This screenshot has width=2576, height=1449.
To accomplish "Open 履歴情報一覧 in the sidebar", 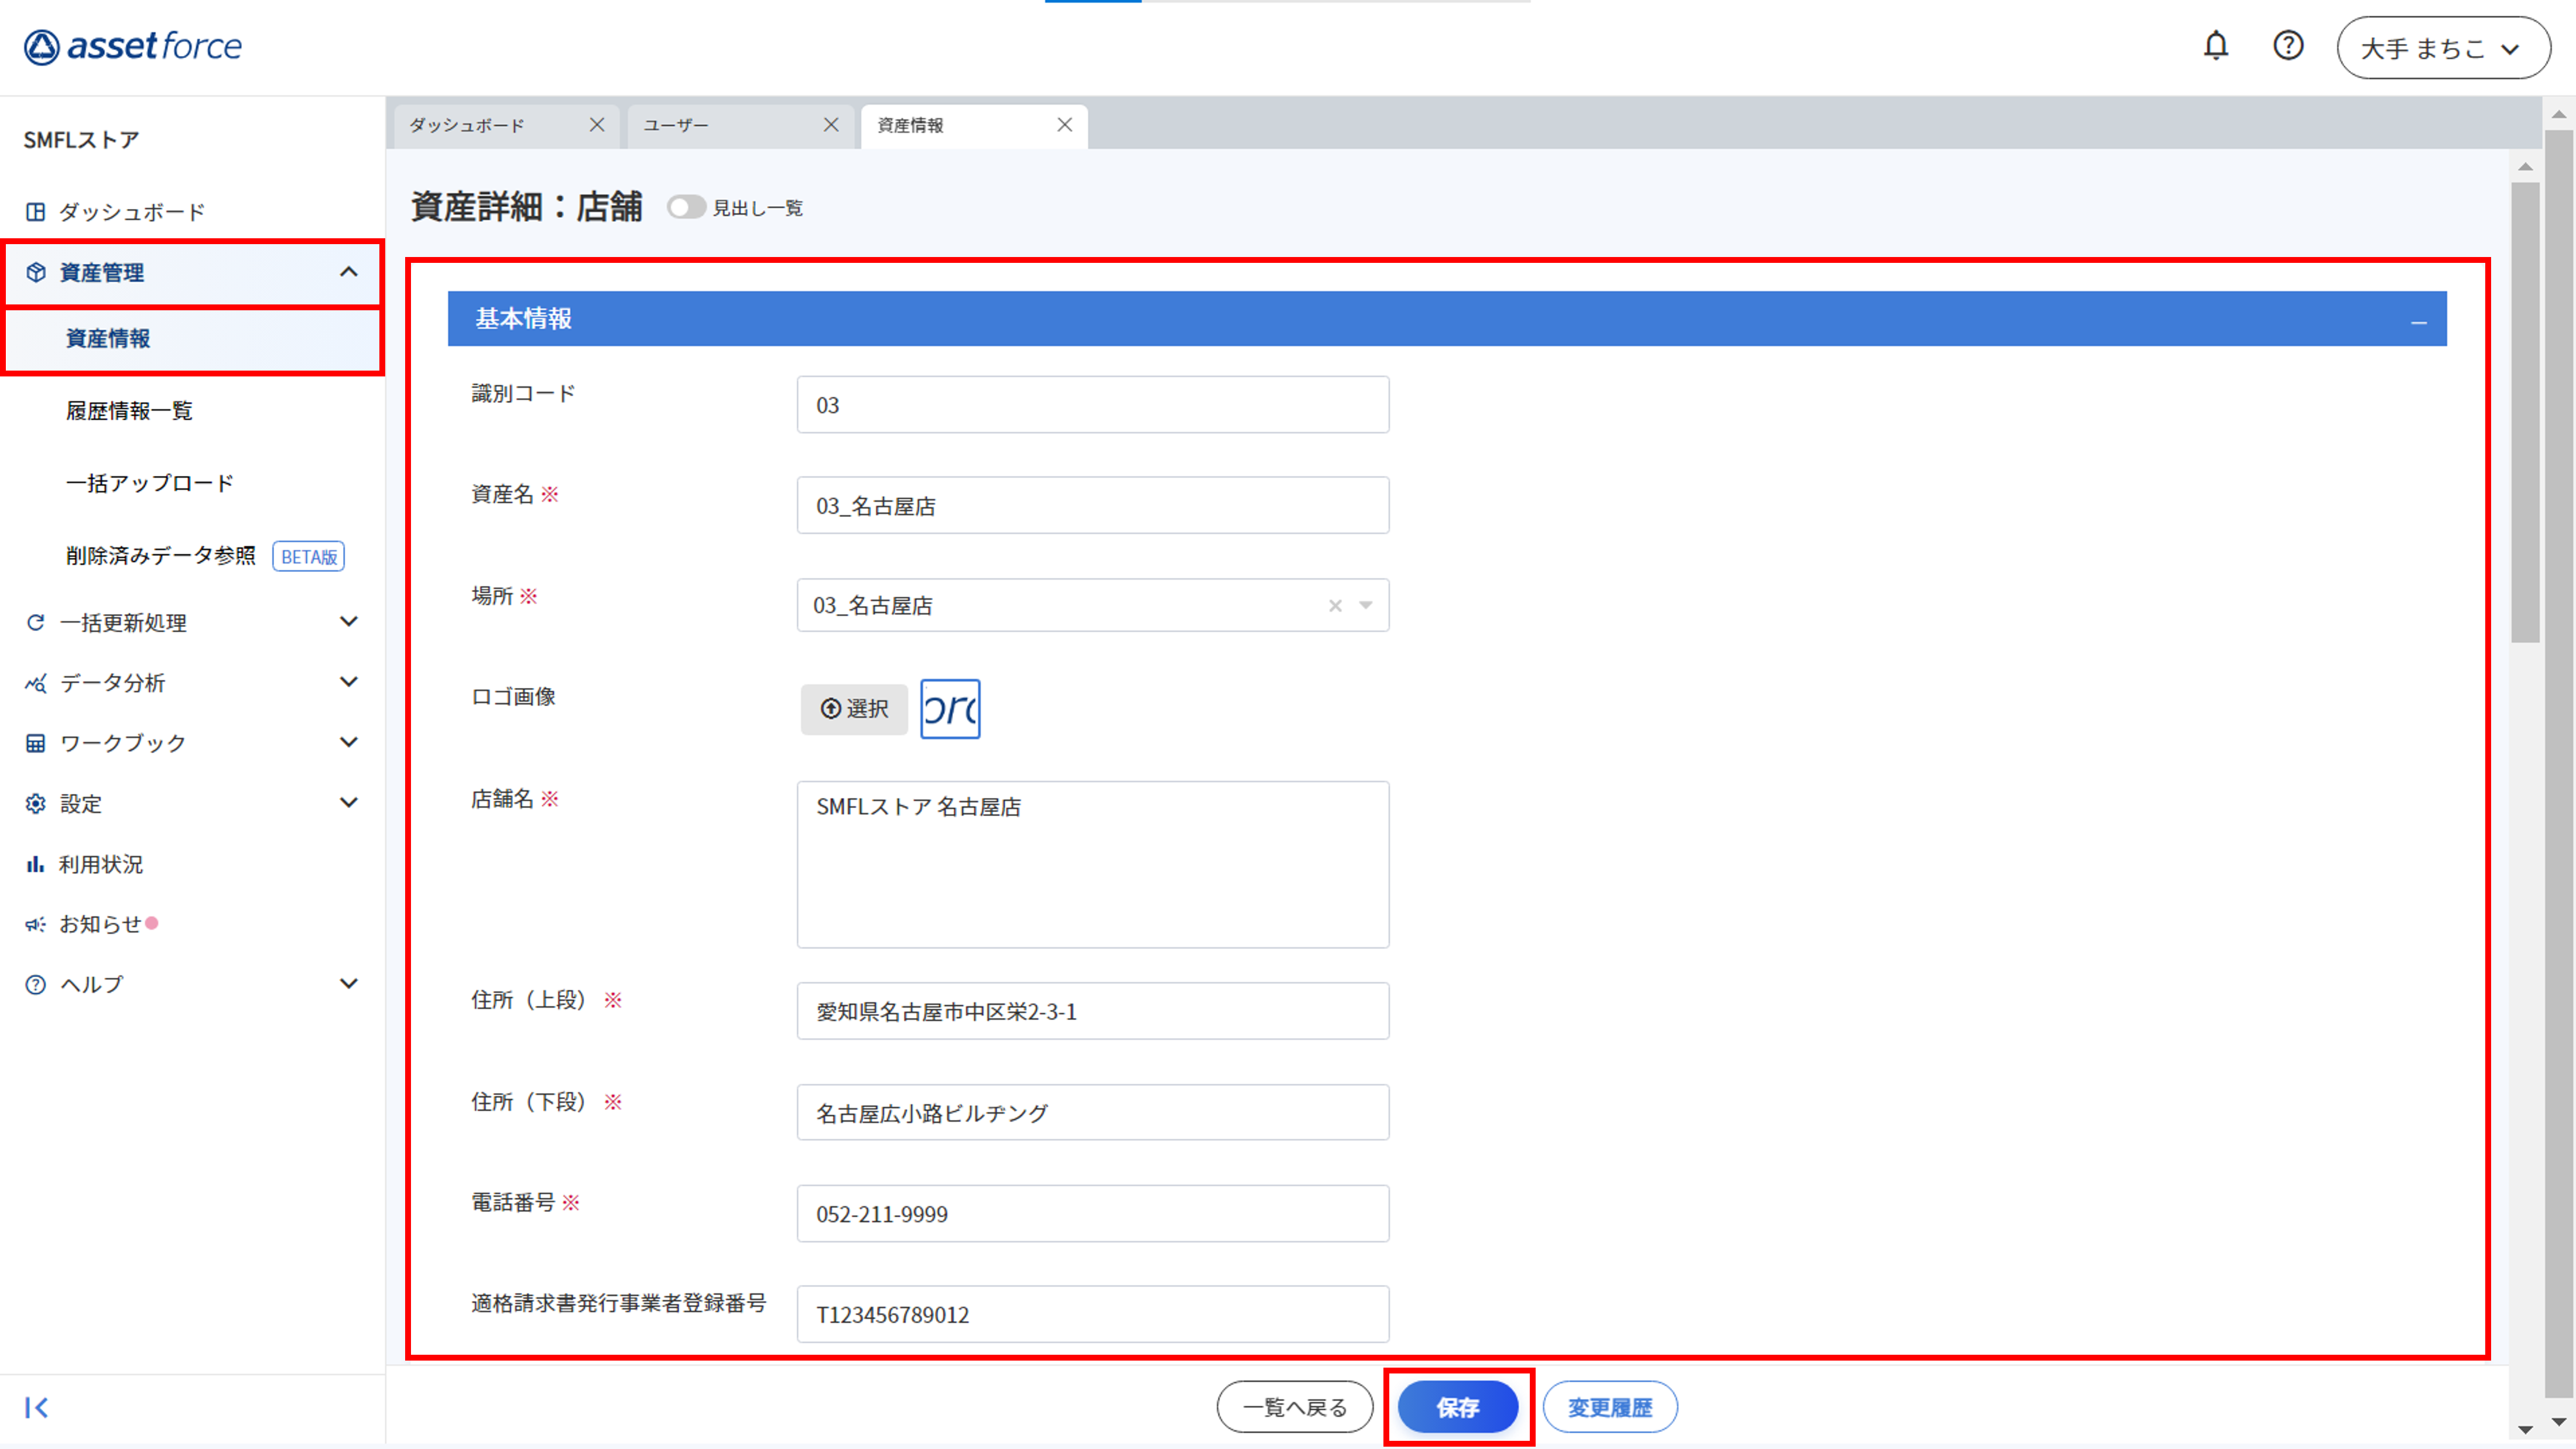I will tap(129, 411).
